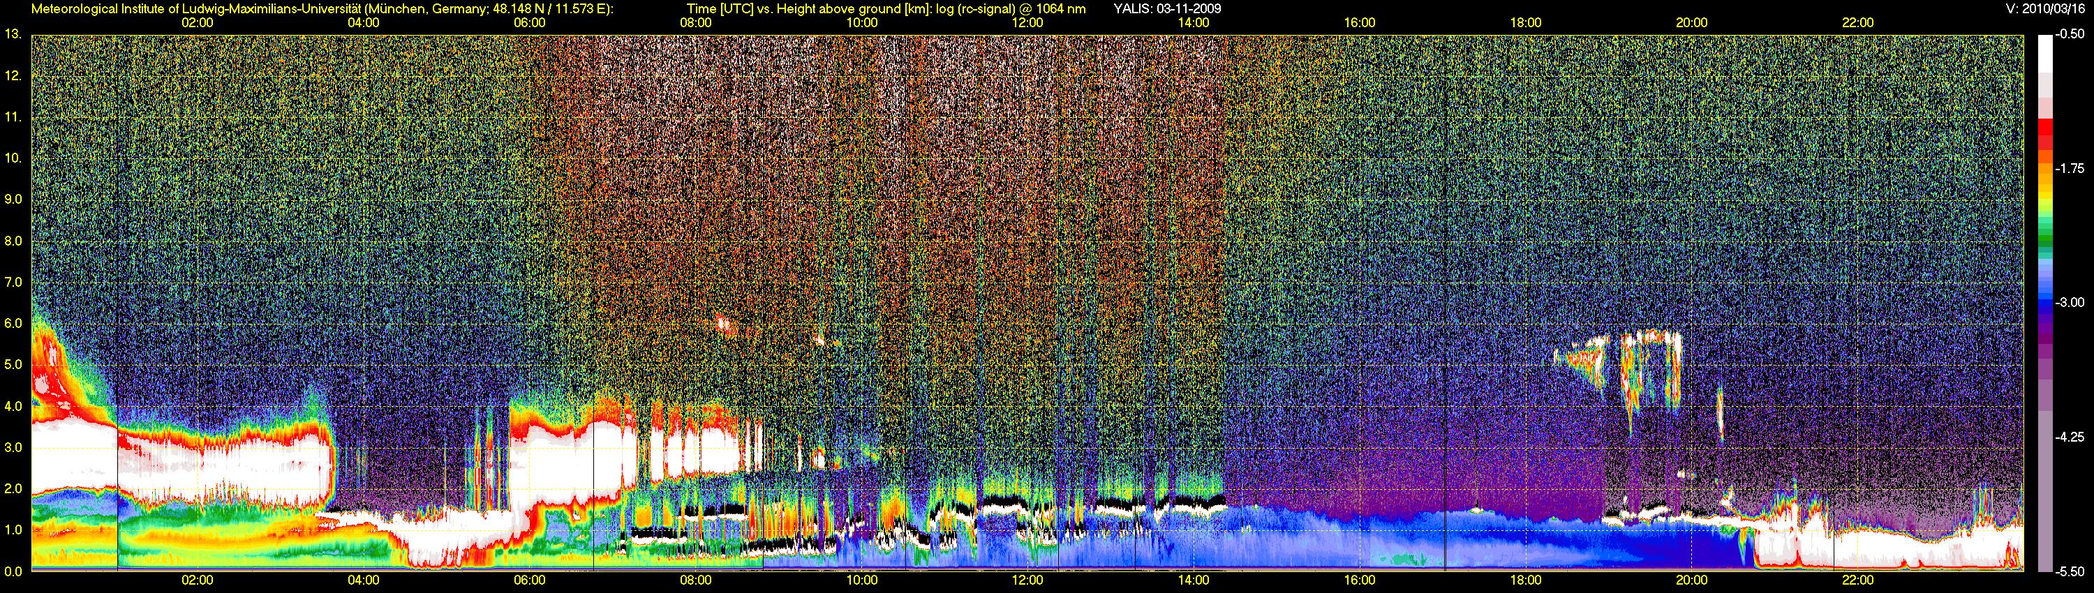Click the Meteorological Institute title text

point(322,9)
